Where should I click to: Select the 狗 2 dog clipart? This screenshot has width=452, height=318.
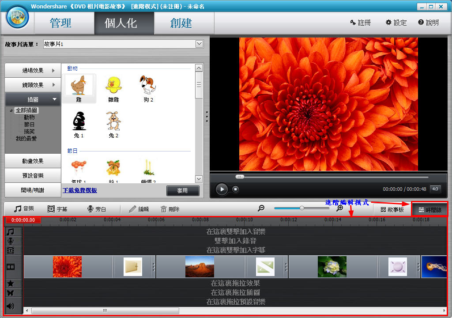point(148,88)
